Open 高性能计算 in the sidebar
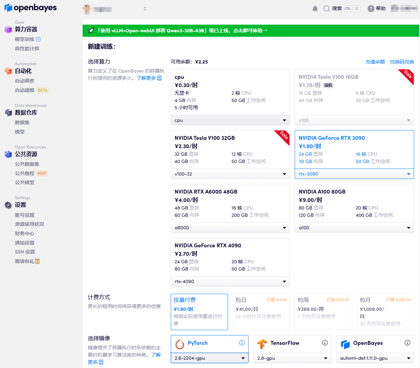 click(27, 49)
